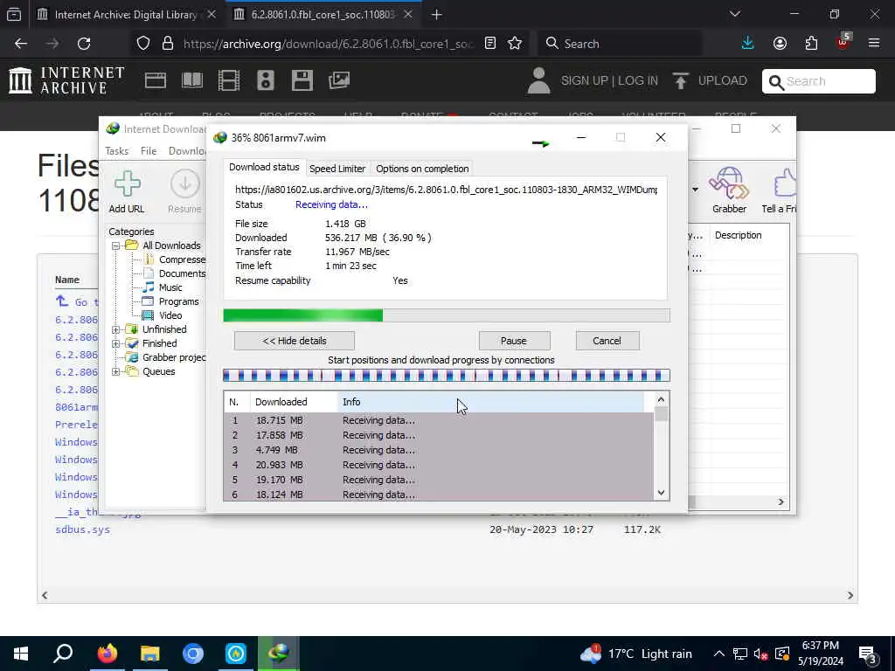Open the Grabber tool in IDM

tap(729, 183)
